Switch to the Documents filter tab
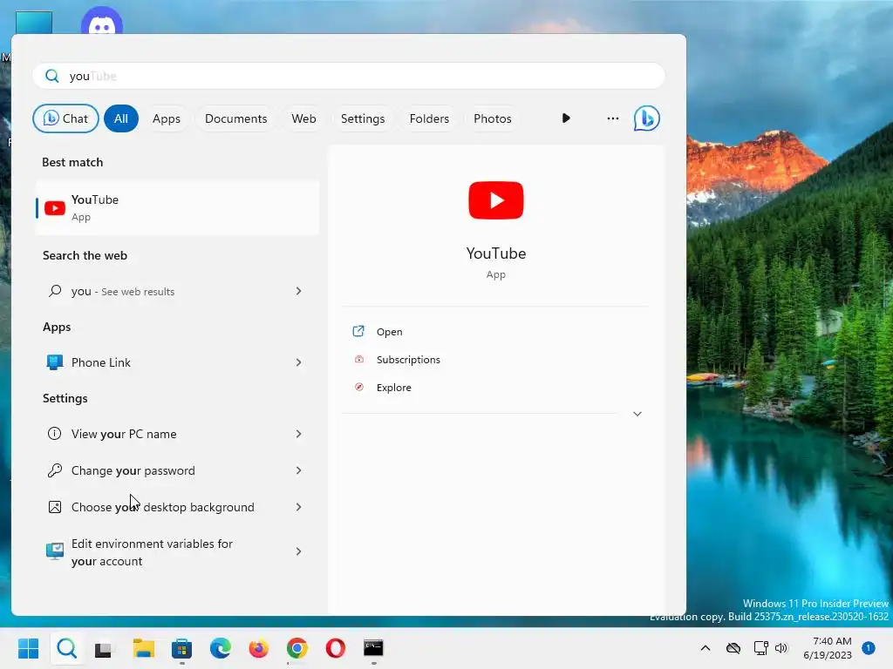This screenshot has width=893, height=669. (235, 118)
